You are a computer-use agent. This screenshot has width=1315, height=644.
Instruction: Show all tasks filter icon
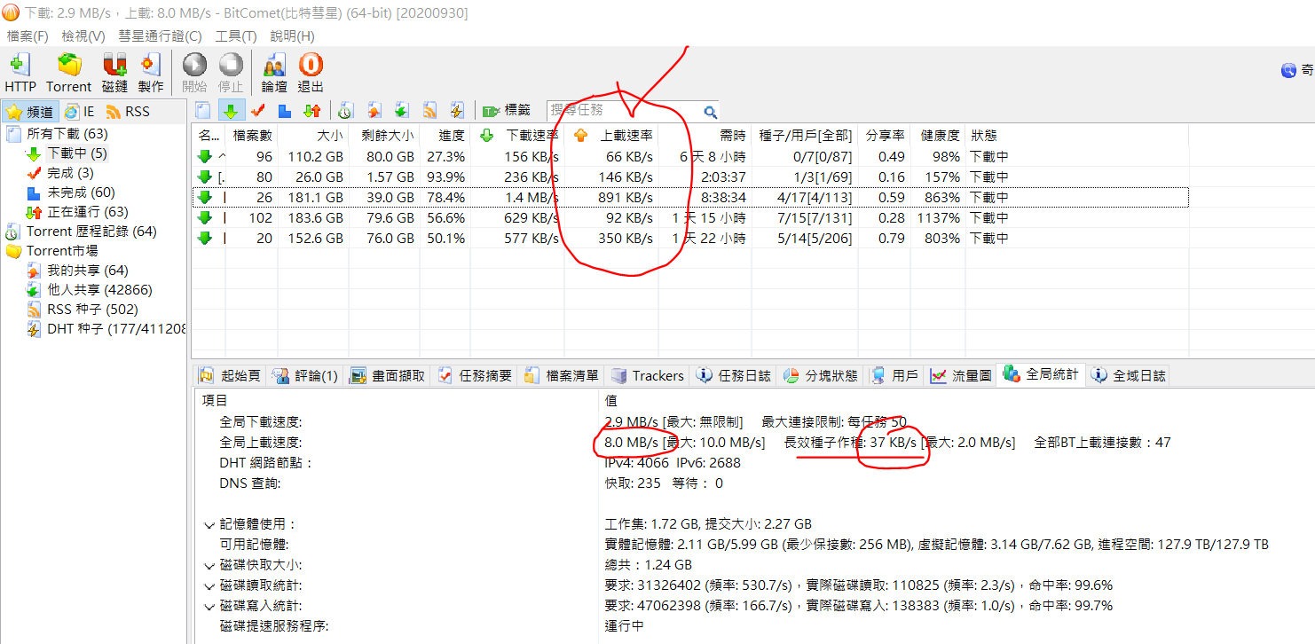coord(203,111)
